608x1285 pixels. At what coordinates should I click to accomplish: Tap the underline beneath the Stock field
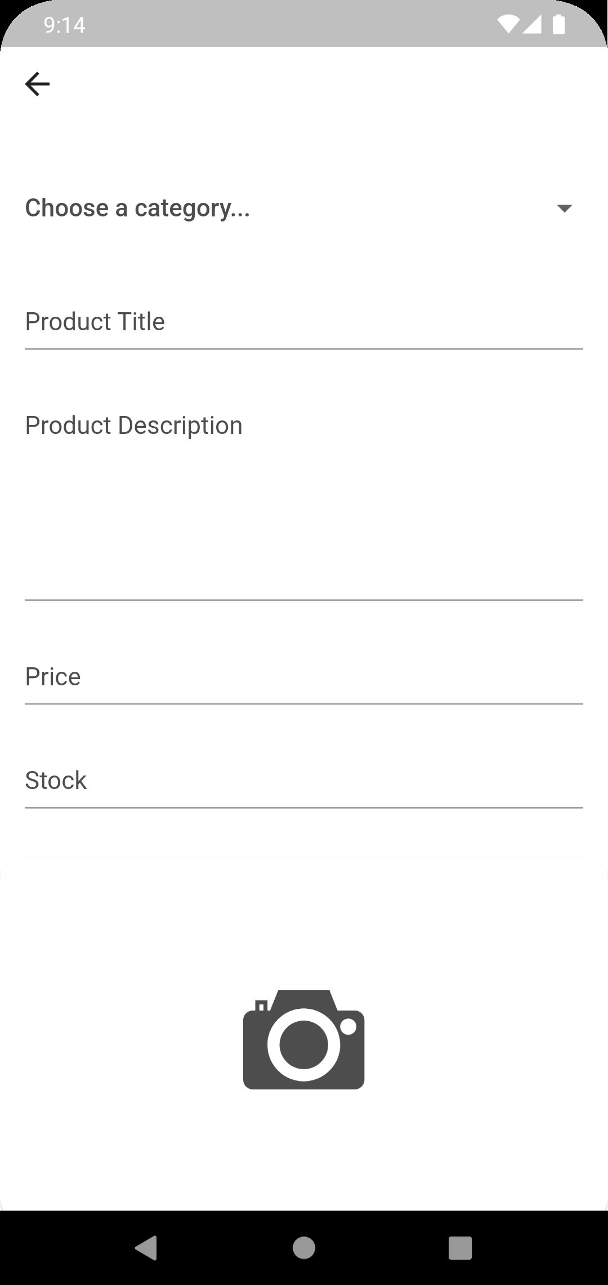tap(303, 808)
